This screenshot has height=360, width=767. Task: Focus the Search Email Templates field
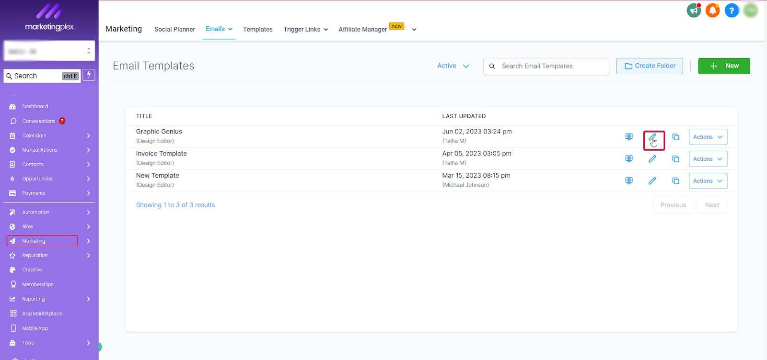tap(546, 66)
